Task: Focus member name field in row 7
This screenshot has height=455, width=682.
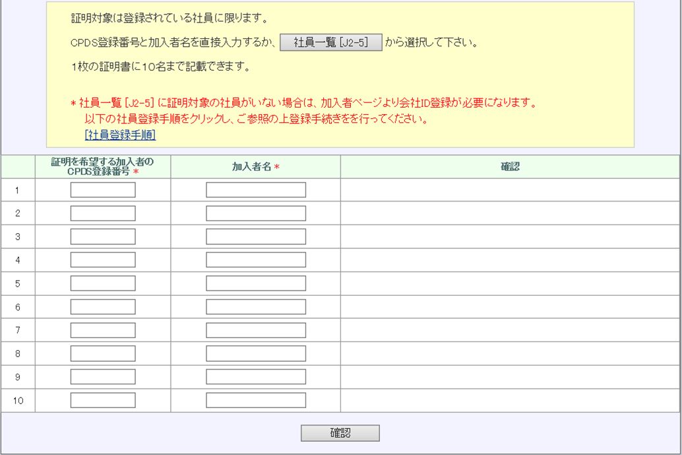Action: click(x=256, y=330)
